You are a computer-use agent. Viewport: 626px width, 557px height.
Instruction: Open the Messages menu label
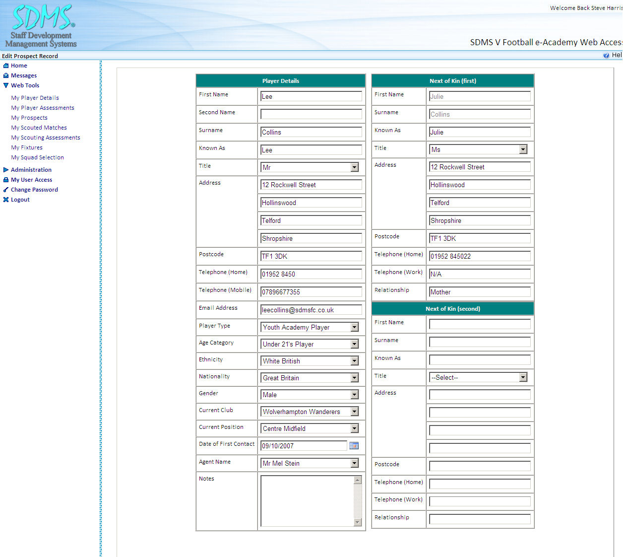(x=24, y=75)
